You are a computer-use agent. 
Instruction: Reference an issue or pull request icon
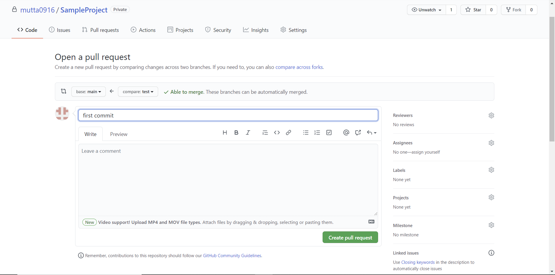pos(358,133)
